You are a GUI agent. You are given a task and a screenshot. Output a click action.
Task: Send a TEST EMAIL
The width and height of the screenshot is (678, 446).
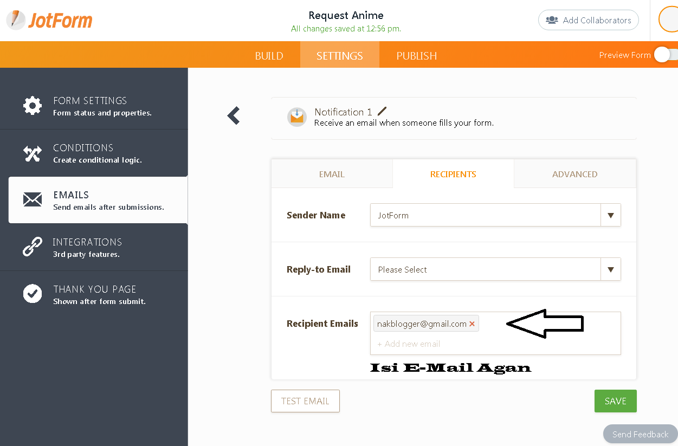point(305,401)
